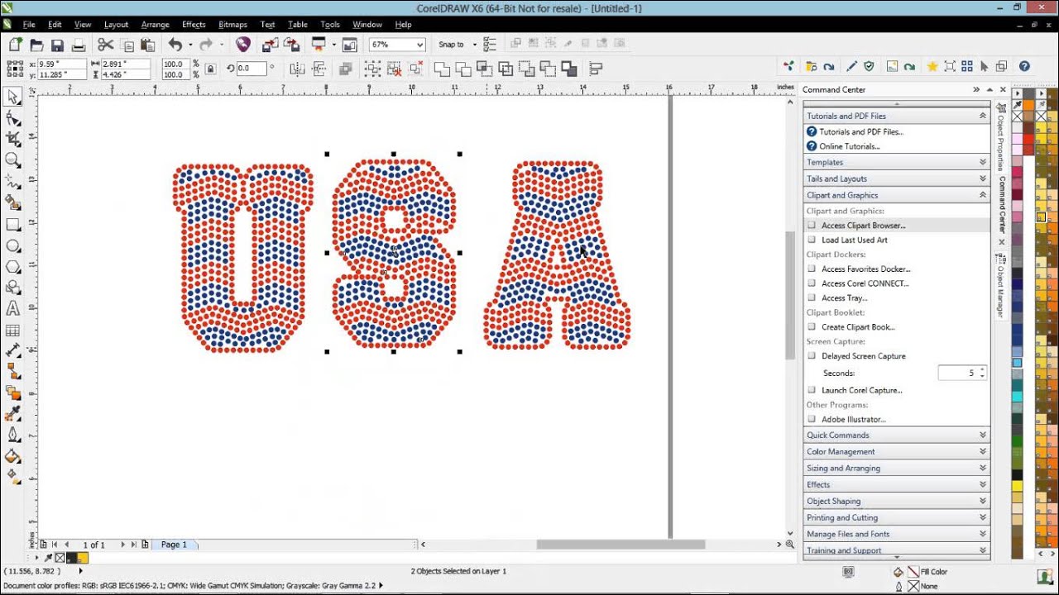Select the Polygon tool

click(12, 267)
